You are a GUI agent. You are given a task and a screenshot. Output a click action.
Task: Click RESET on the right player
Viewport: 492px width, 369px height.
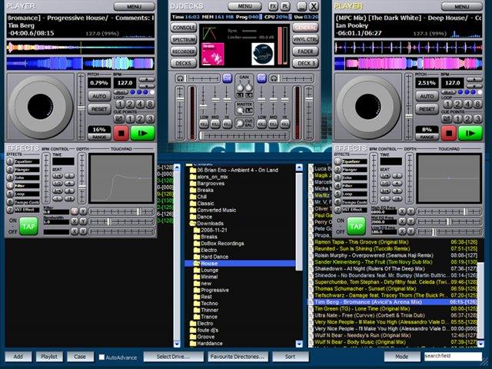click(x=427, y=109)
